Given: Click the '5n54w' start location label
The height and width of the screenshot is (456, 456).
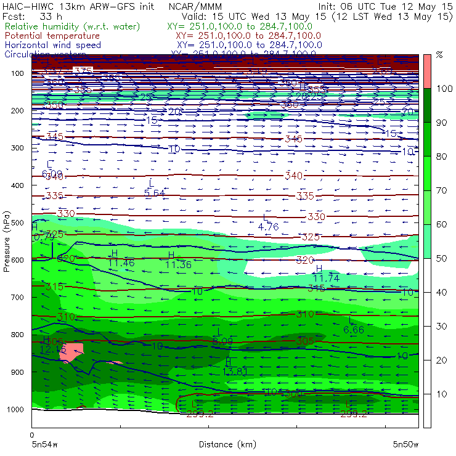Looking at the screenshot, I should click(45, 444).
